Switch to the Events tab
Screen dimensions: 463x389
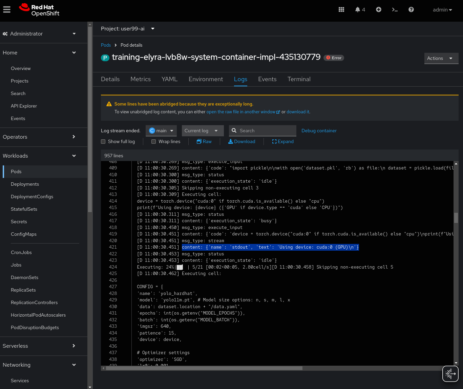267,79
